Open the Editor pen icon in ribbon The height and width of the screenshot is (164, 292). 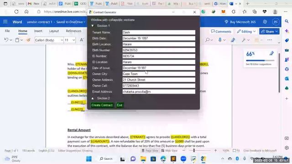coord(233,40)
